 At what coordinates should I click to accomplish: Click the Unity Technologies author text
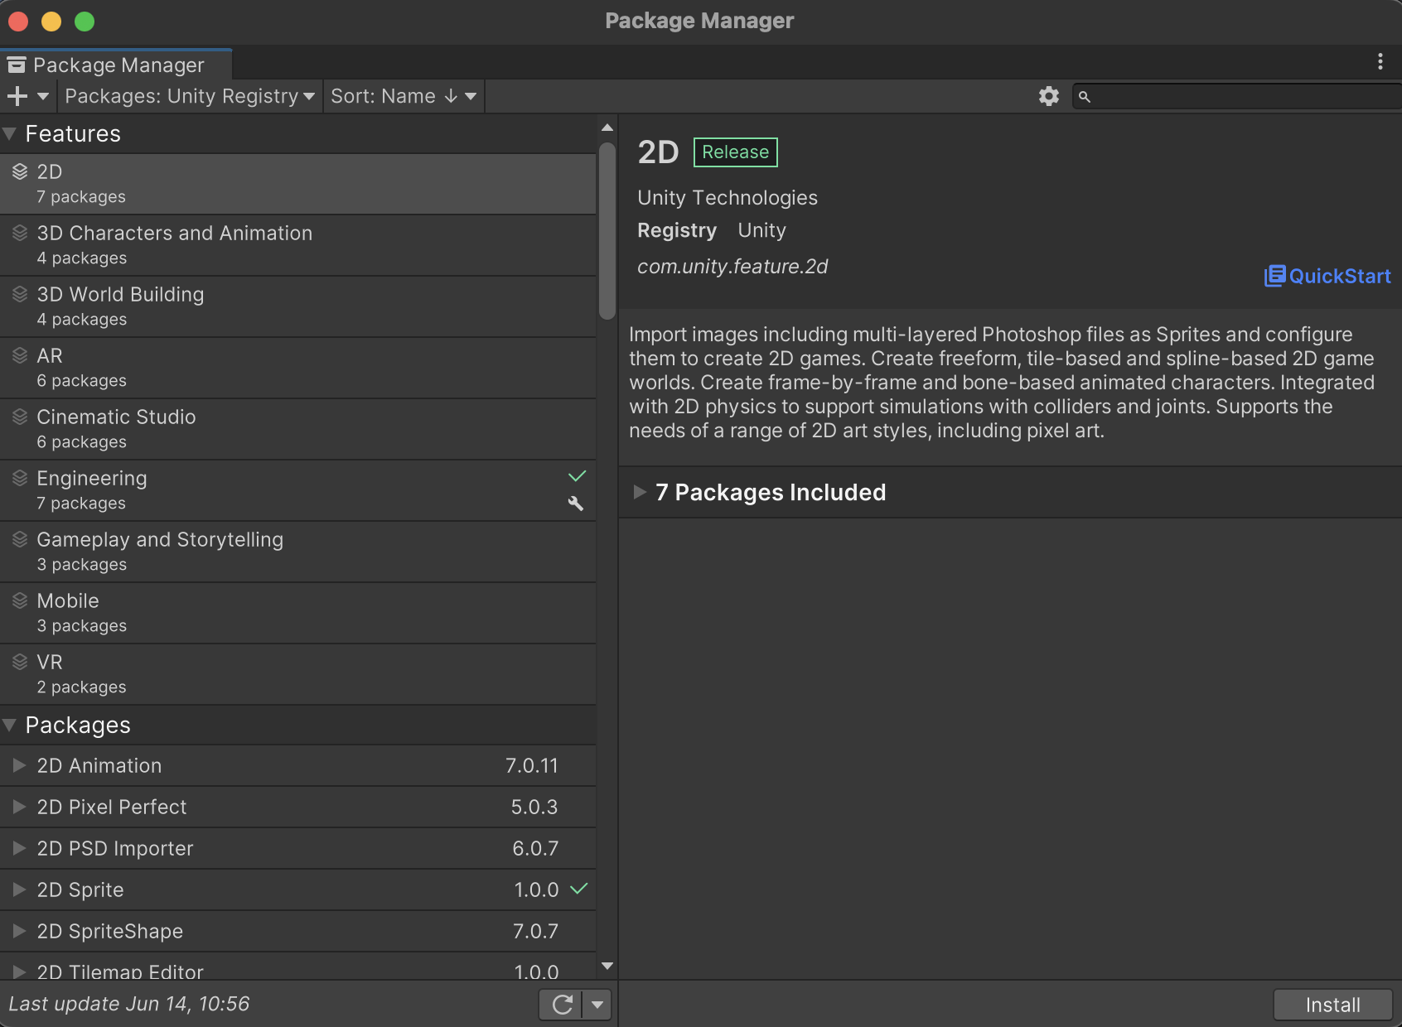(728, 198)
